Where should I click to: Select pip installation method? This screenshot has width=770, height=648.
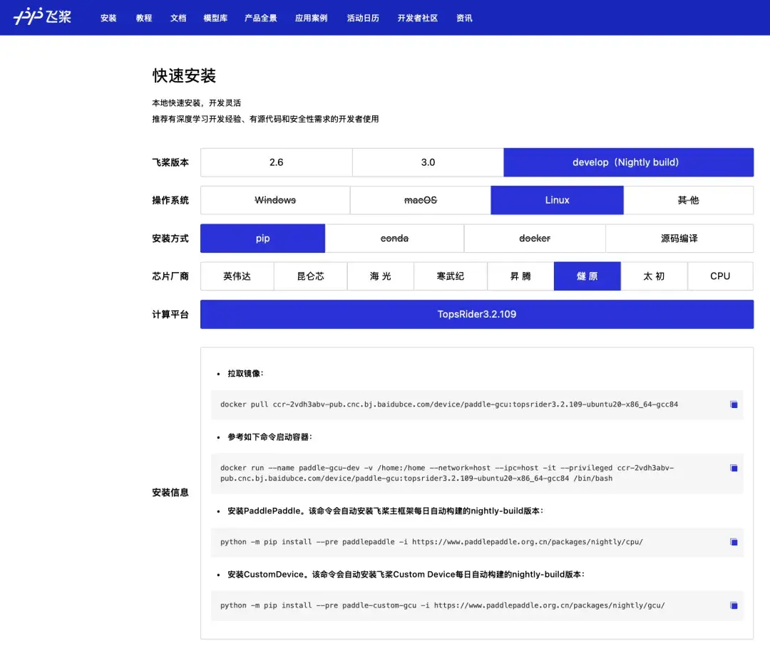[262, 239]
